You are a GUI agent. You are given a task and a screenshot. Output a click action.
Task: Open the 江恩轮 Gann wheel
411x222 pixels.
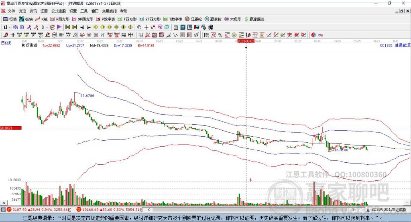193,19
